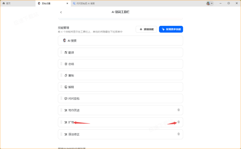Click the 添加技能 button
The width and height of the screenshot is (241, 149).
[x=146, y=29]
